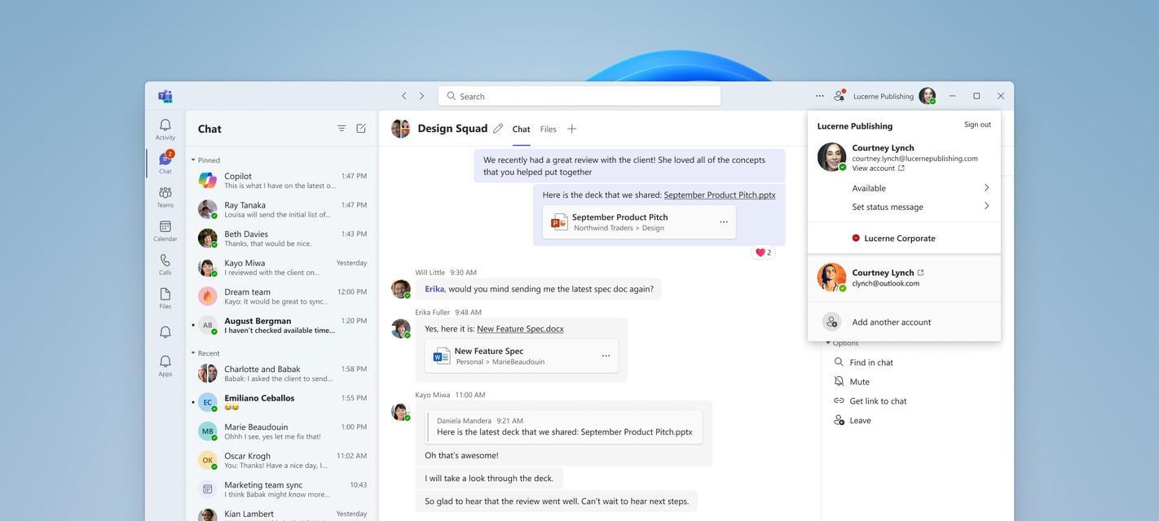Viewport: 1159px width, 521px height.
Task: Open Calls in the sidebar
Action: click(x=165, y=265)
